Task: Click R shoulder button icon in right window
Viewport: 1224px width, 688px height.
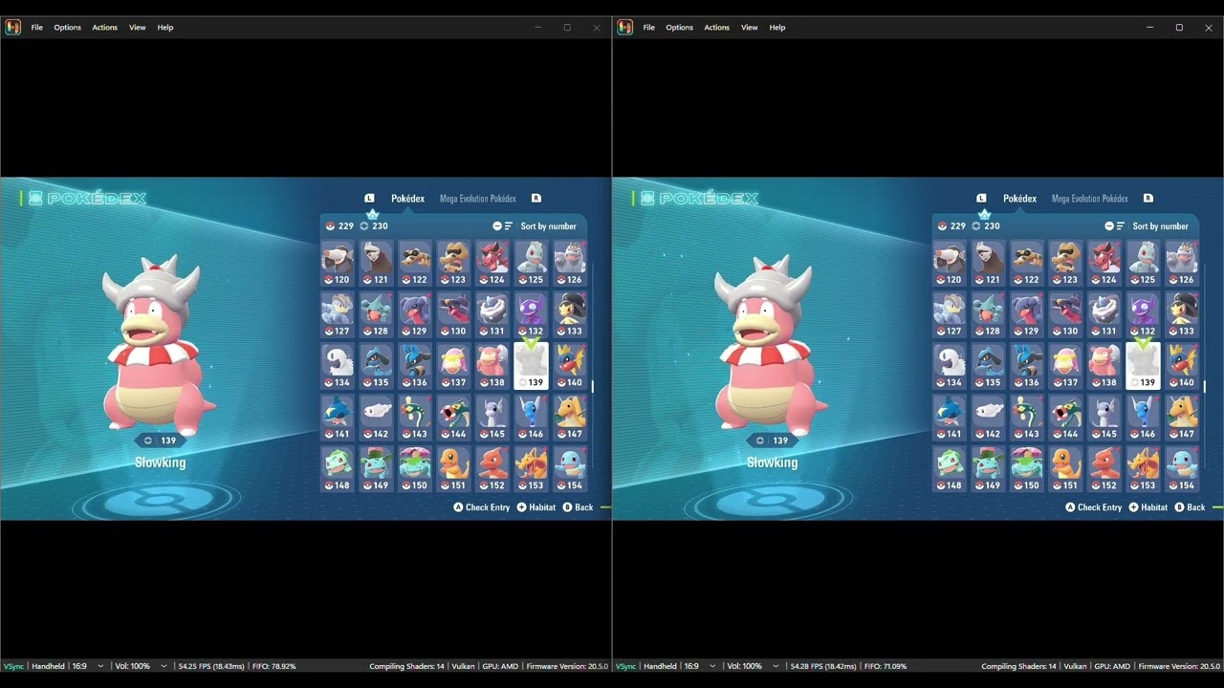Action: (1147, 199)
